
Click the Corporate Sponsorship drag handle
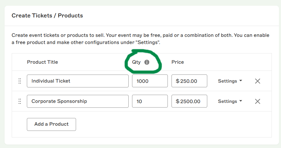click(x=20, y=101)
